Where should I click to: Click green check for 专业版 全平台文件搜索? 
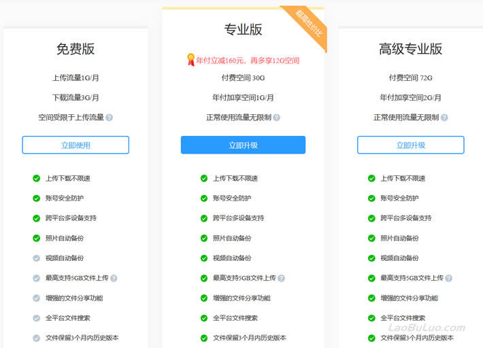coord(204,318)
